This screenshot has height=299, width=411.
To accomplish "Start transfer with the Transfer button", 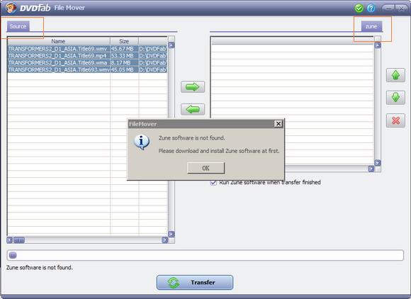I will [x=195, y=282].
